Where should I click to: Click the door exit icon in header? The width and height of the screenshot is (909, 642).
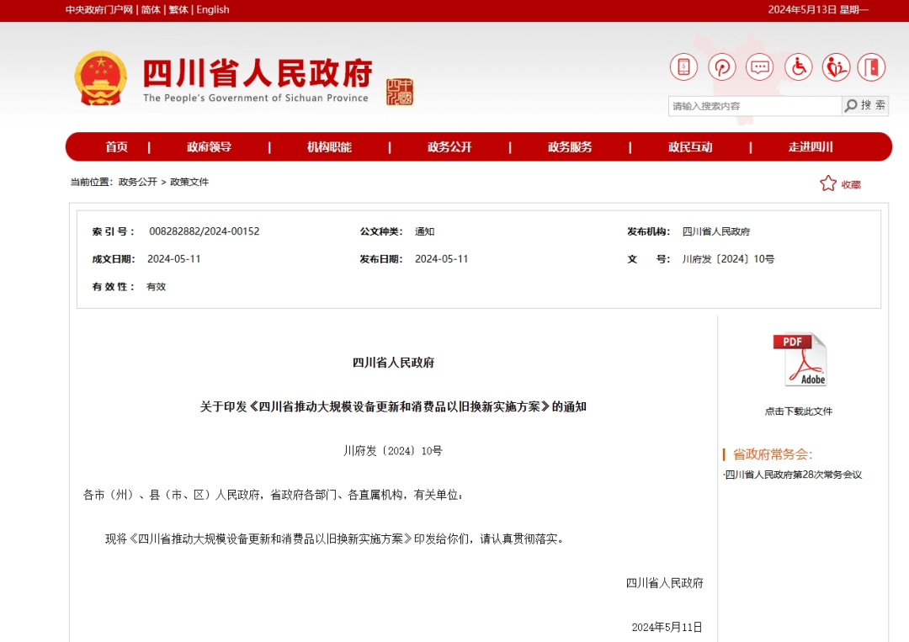click(x=872, y=66)
